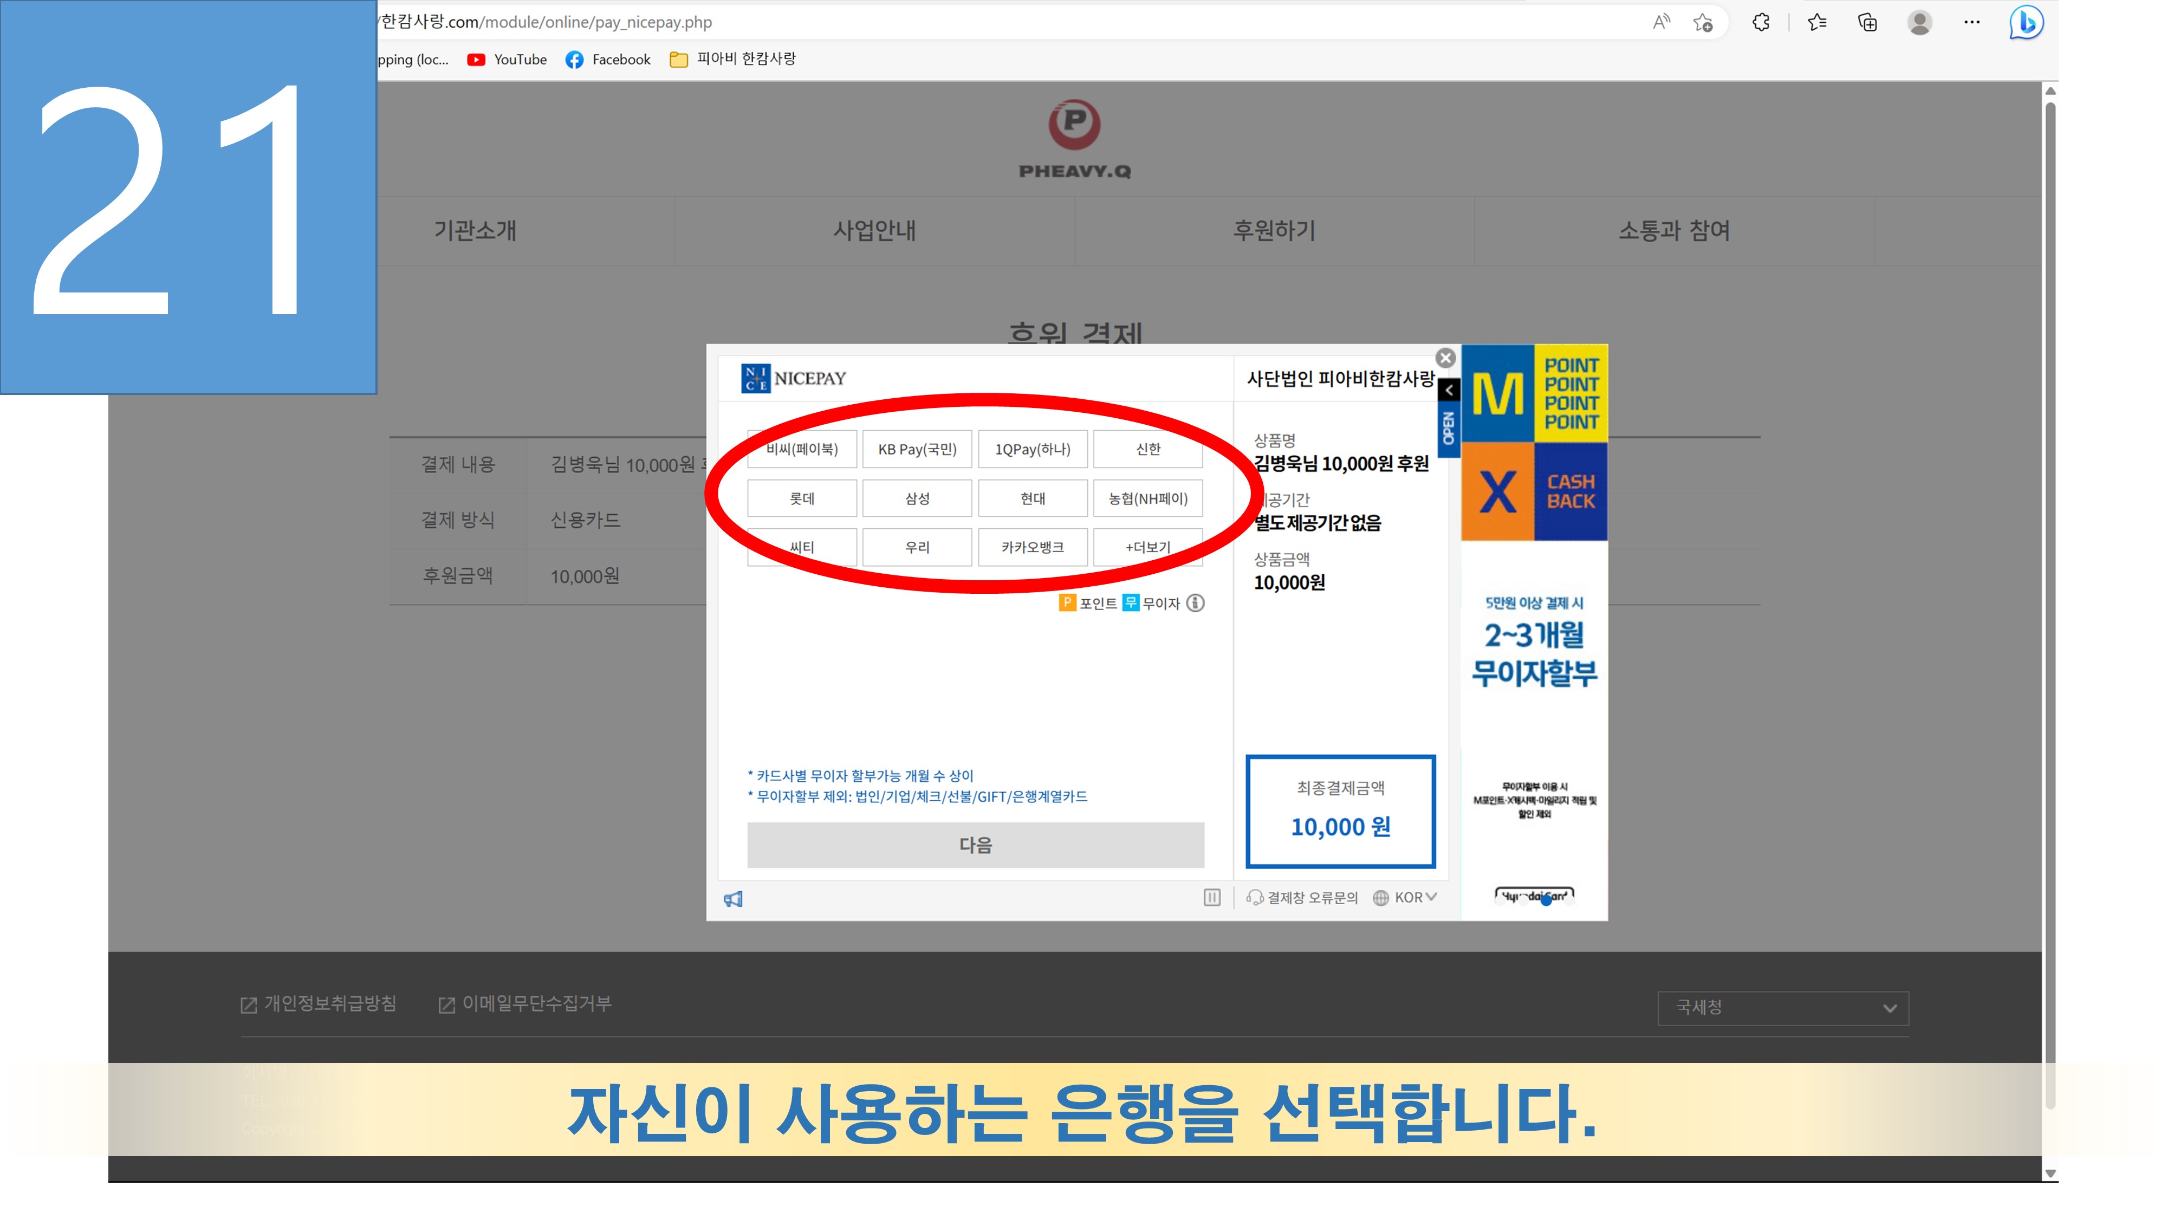Select the KB Pay(국민) card option

coord(917,449)
